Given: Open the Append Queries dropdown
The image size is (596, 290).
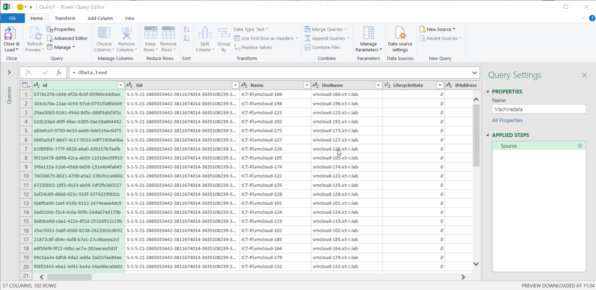Looking at the screenshot, I should point(327,38).
